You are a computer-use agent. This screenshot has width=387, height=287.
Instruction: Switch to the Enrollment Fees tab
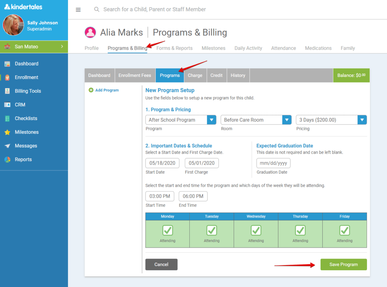click(x=135, y=75)
